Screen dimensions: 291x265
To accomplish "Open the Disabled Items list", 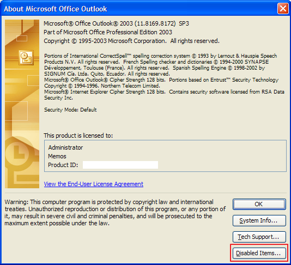I will click(259, 253).
